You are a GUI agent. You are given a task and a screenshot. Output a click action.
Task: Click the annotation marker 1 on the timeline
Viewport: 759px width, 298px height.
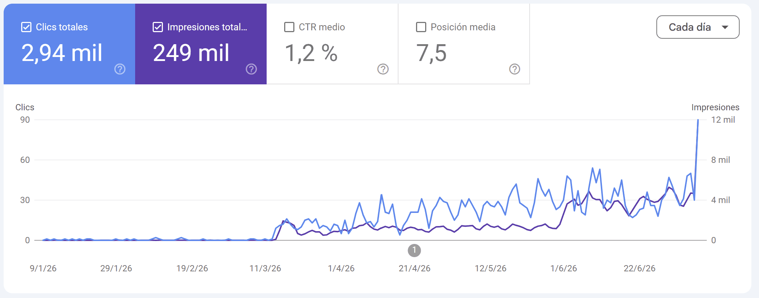pos(414,251)
